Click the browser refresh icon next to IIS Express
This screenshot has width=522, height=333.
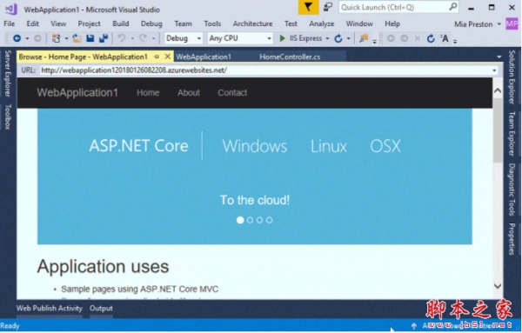[338, 38]
